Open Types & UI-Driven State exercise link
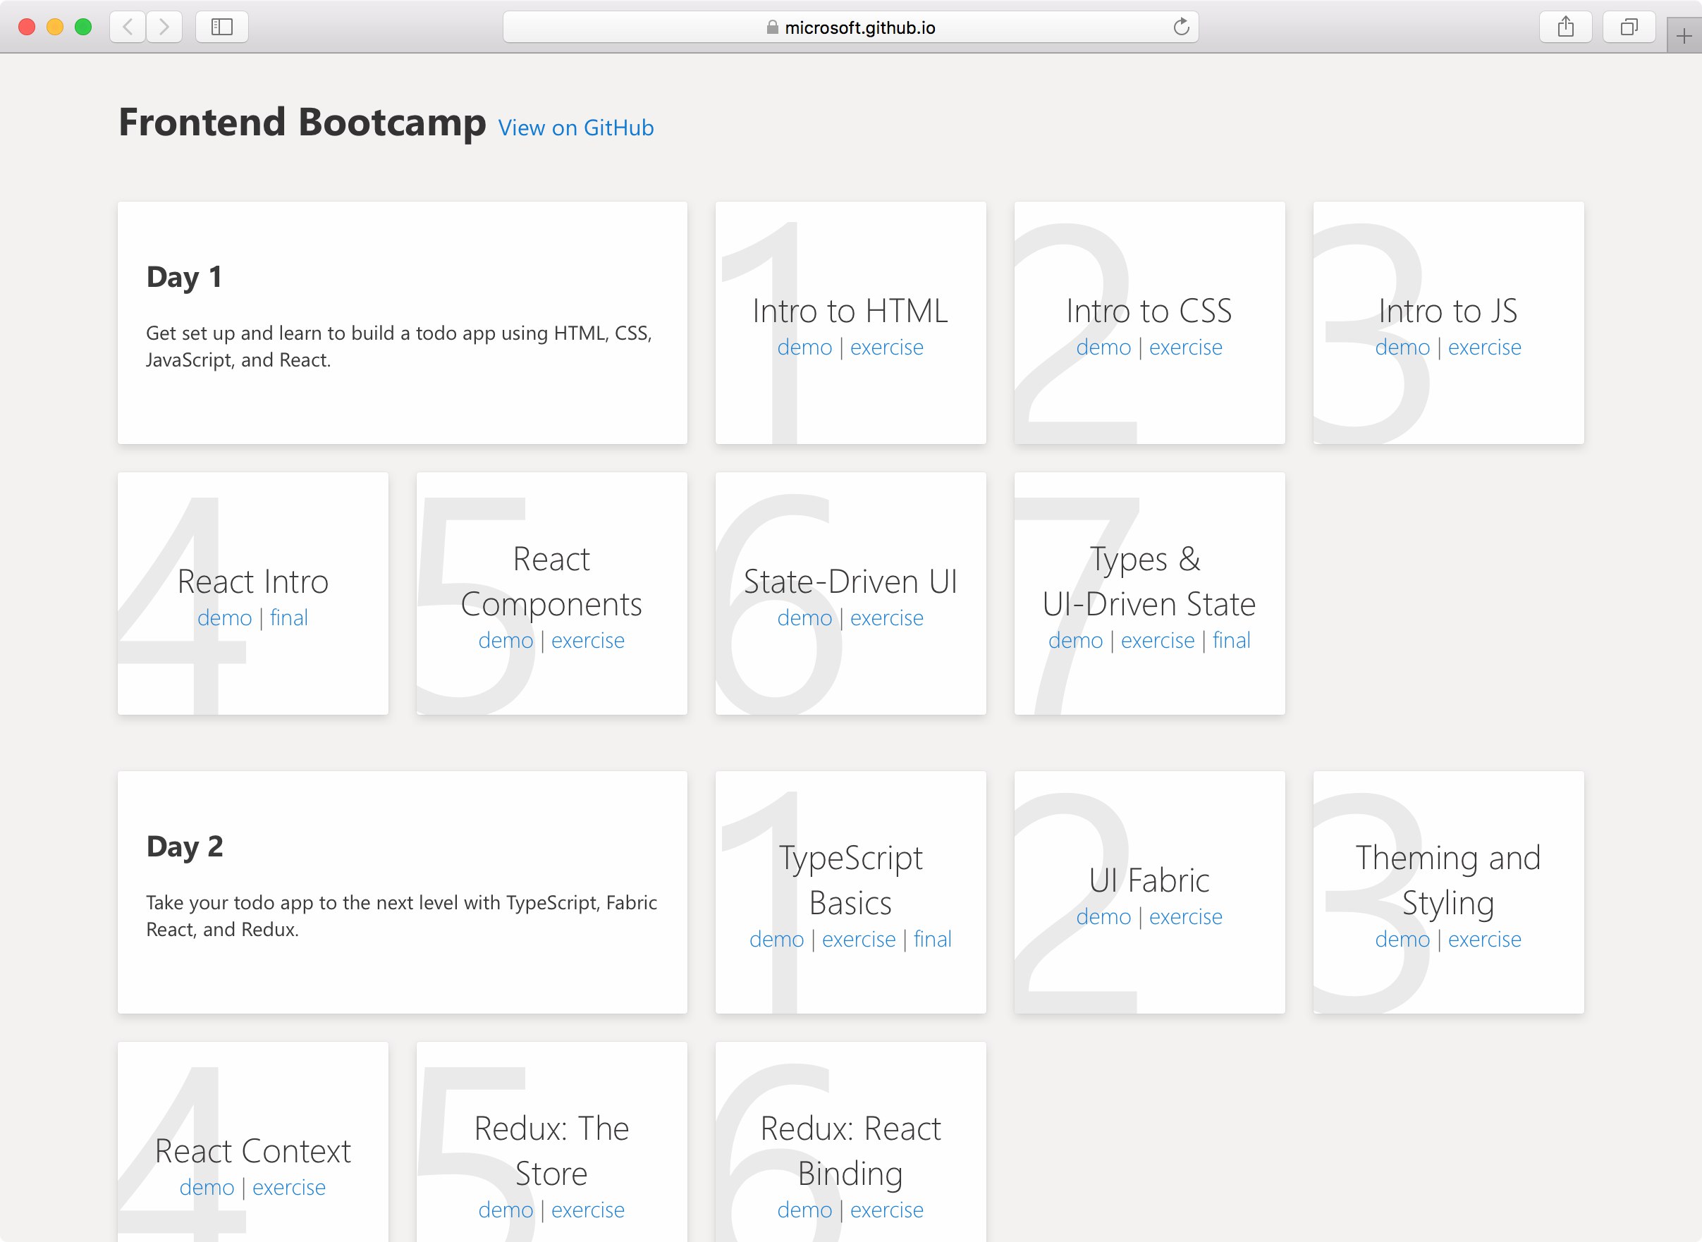Image resolution: width=1702 pixels, height=1242 pixels. [x=1158, y=641]
